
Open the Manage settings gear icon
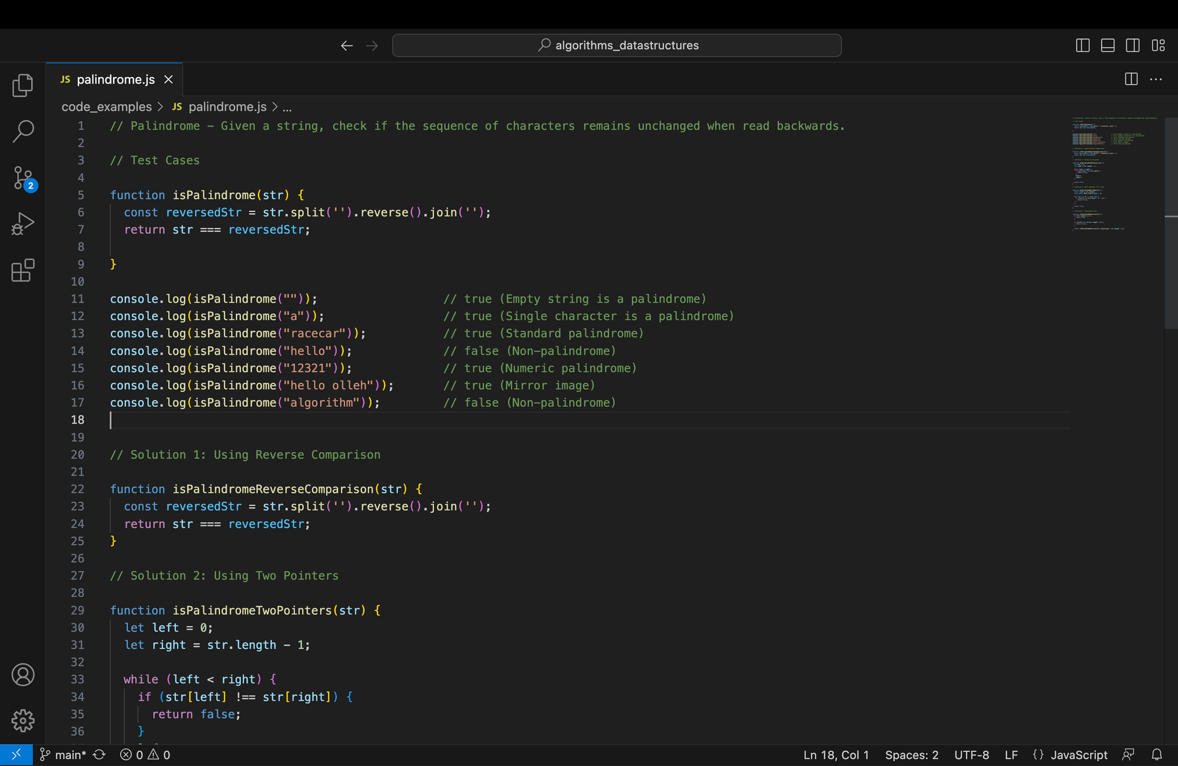pyautogui.click(x=22, y=721)
